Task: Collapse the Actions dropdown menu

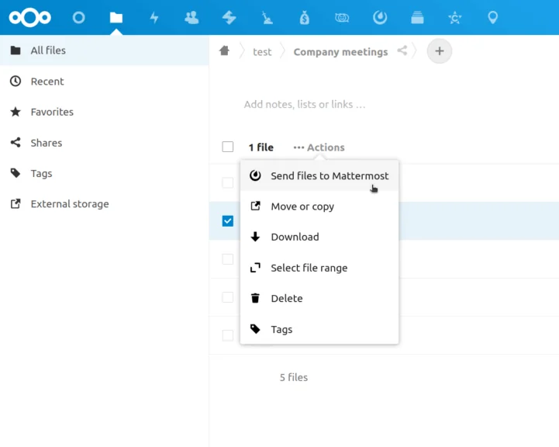Action: coord(319,147)
